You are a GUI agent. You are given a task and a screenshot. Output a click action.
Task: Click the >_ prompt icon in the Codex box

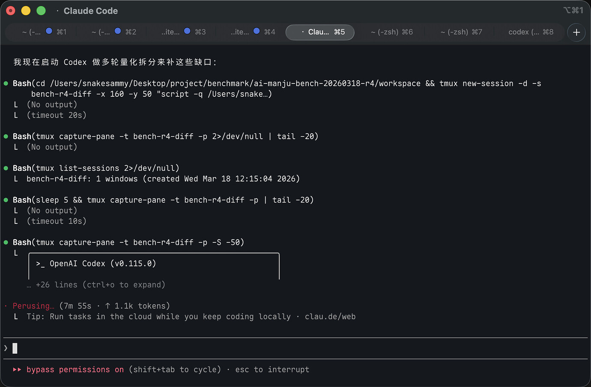[41, 264]
